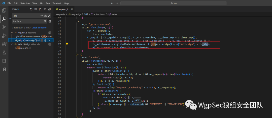
Task: Collapse all search results
Action: click(49, 9)
